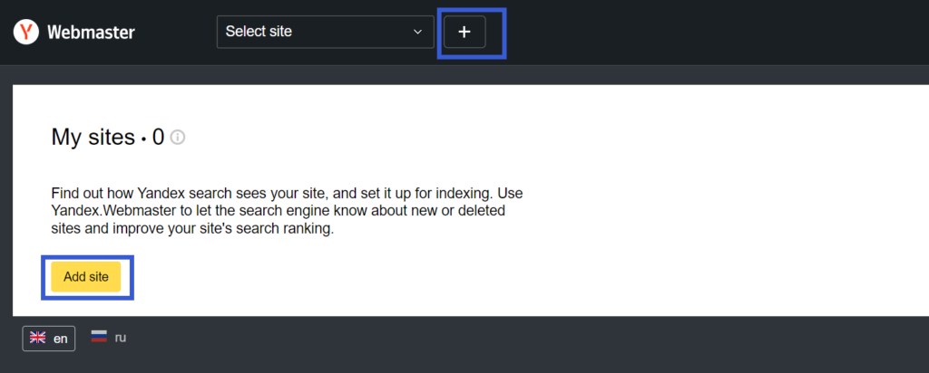Viewport: 929px width, 373px height.
Task: Click the text starting 'Find out how Yandex'
Action: point(288,211)
